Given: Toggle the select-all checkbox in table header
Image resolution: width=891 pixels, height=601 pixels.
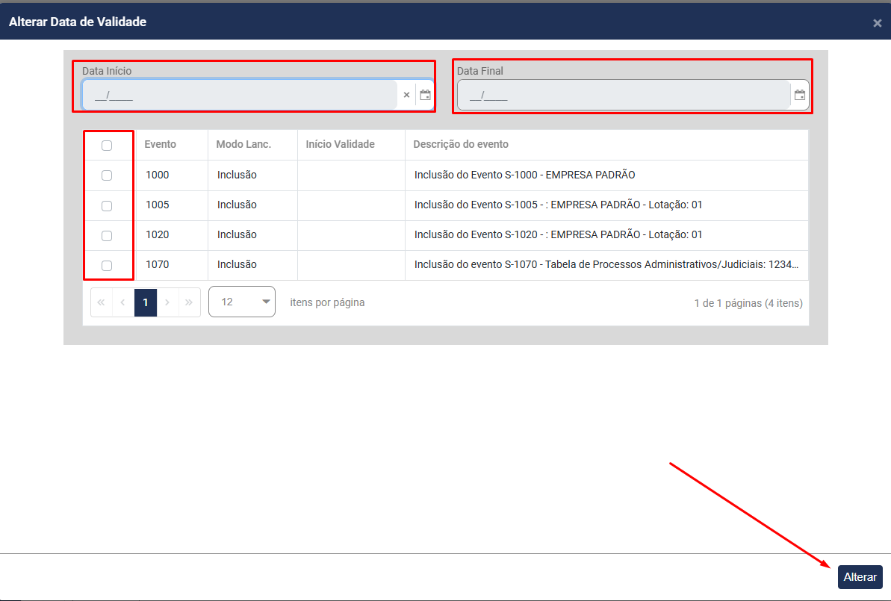Looking at the screenshot, I should (x=107, y=146).
